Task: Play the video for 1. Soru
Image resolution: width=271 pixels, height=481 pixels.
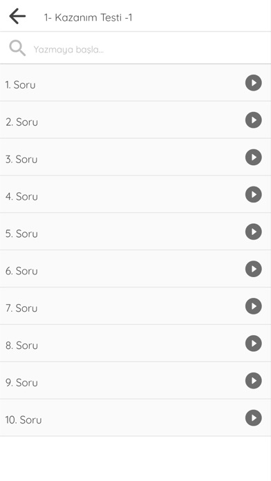Action: pyautogui.click(x=253, y=83)
